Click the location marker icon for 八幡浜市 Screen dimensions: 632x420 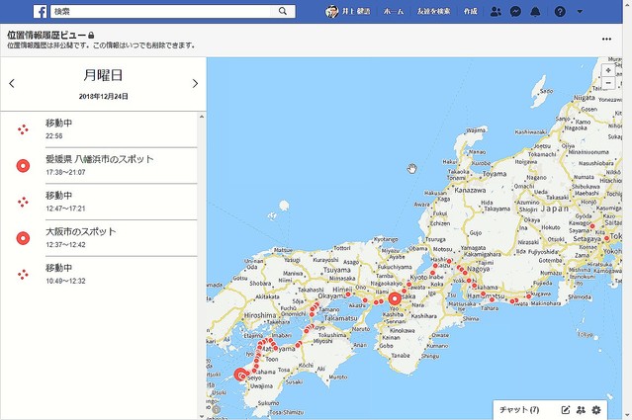[x=23, y=165]
